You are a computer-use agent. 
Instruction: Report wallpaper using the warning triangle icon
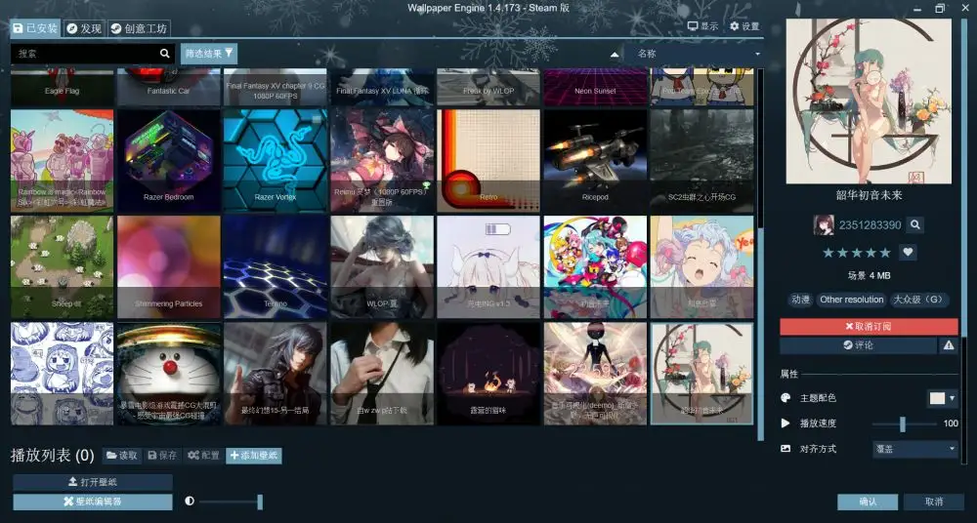pos(949,345)
